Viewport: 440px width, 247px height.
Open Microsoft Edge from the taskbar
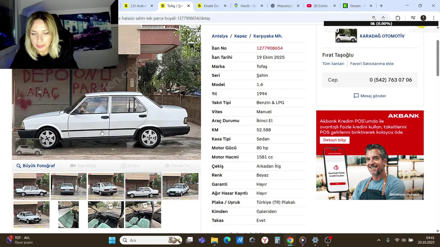click(x=227, y=240)
